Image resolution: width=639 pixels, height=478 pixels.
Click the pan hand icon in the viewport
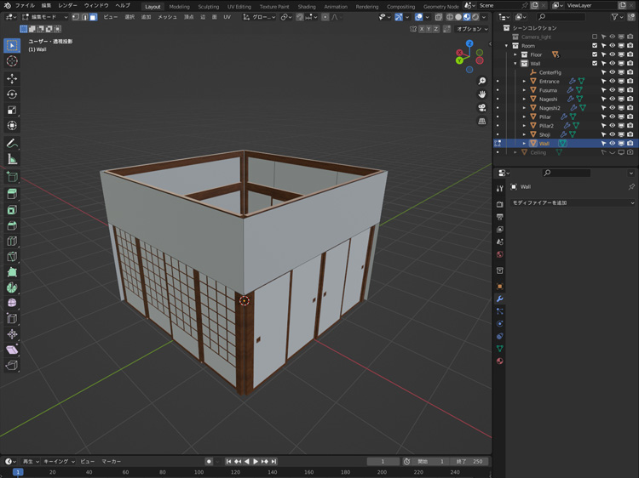click(482, 94)
